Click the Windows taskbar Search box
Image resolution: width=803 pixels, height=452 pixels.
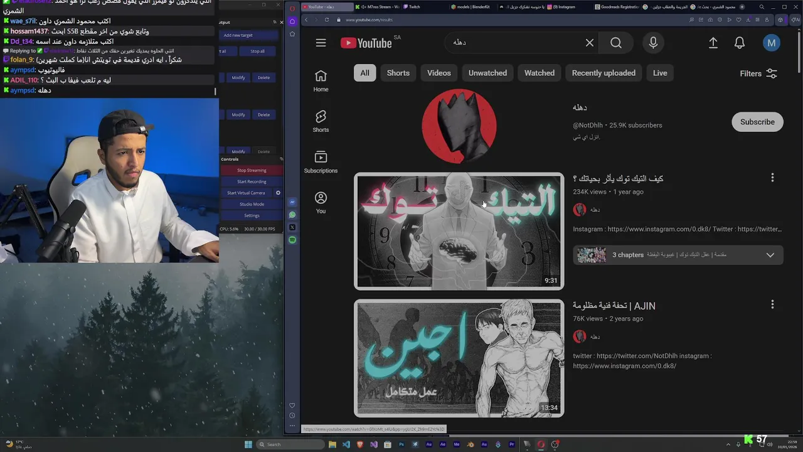[x=290, y=444]
